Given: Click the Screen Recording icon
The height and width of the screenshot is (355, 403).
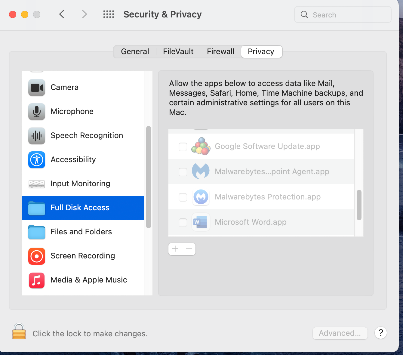Looking at the screenshot, I should click(x=37, y=256).
